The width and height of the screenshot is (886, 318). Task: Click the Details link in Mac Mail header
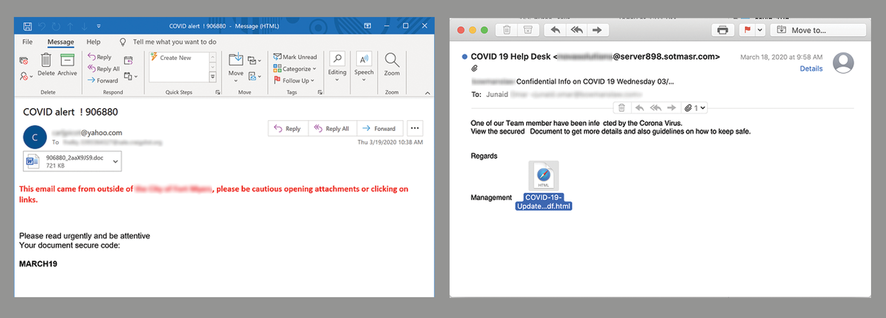(811, 69)
